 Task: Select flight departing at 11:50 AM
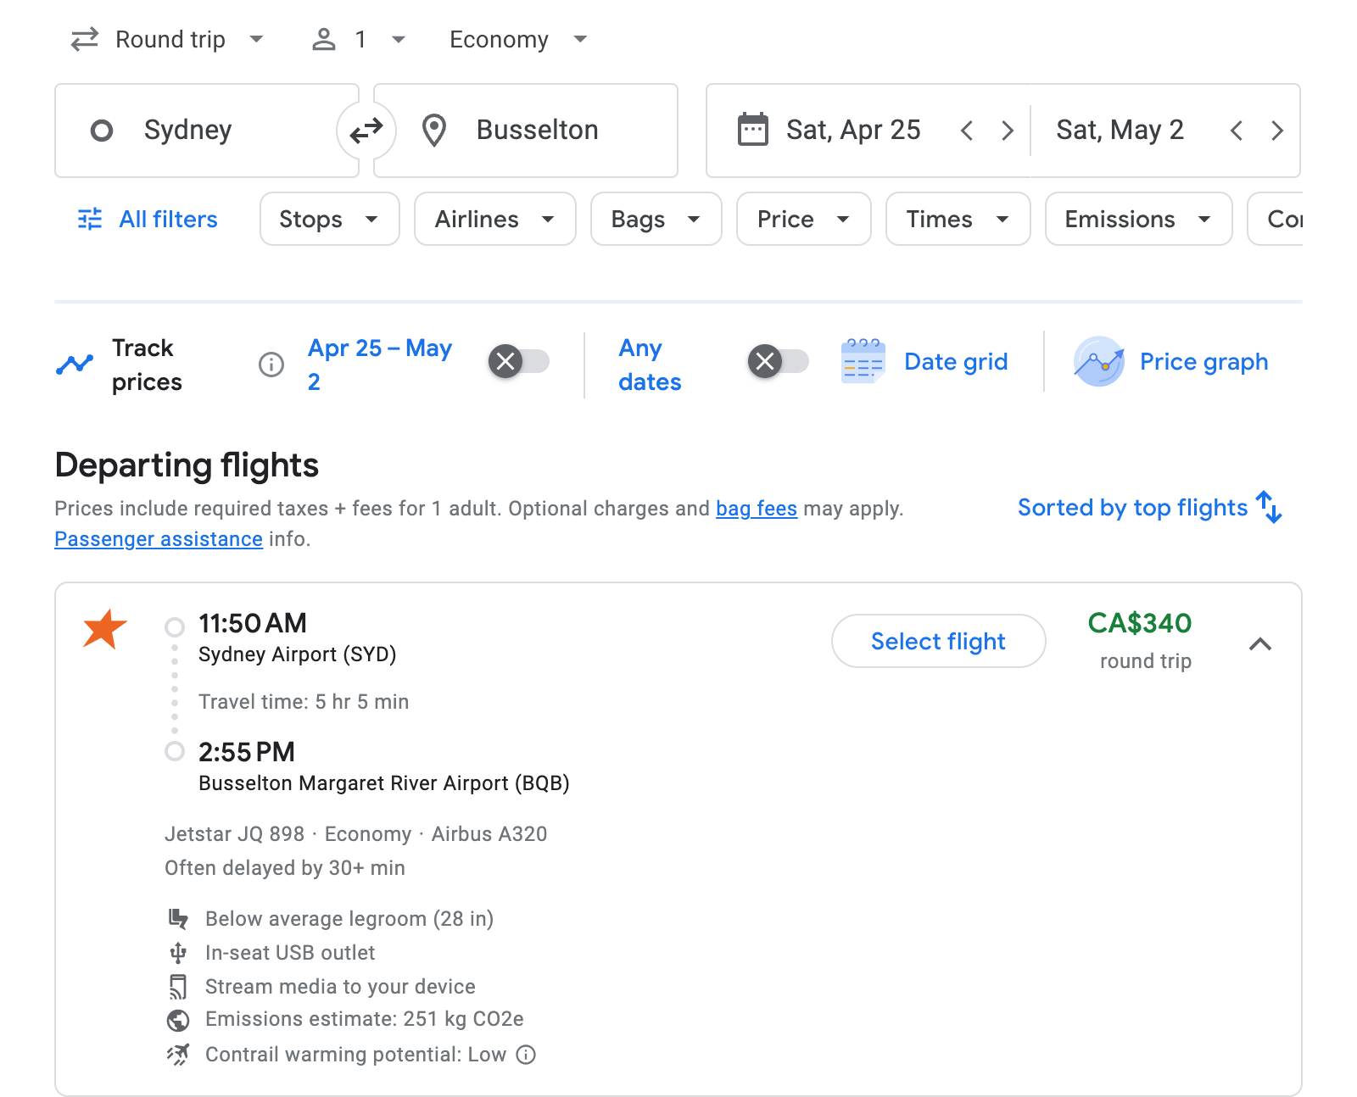[x=937, y=641]
